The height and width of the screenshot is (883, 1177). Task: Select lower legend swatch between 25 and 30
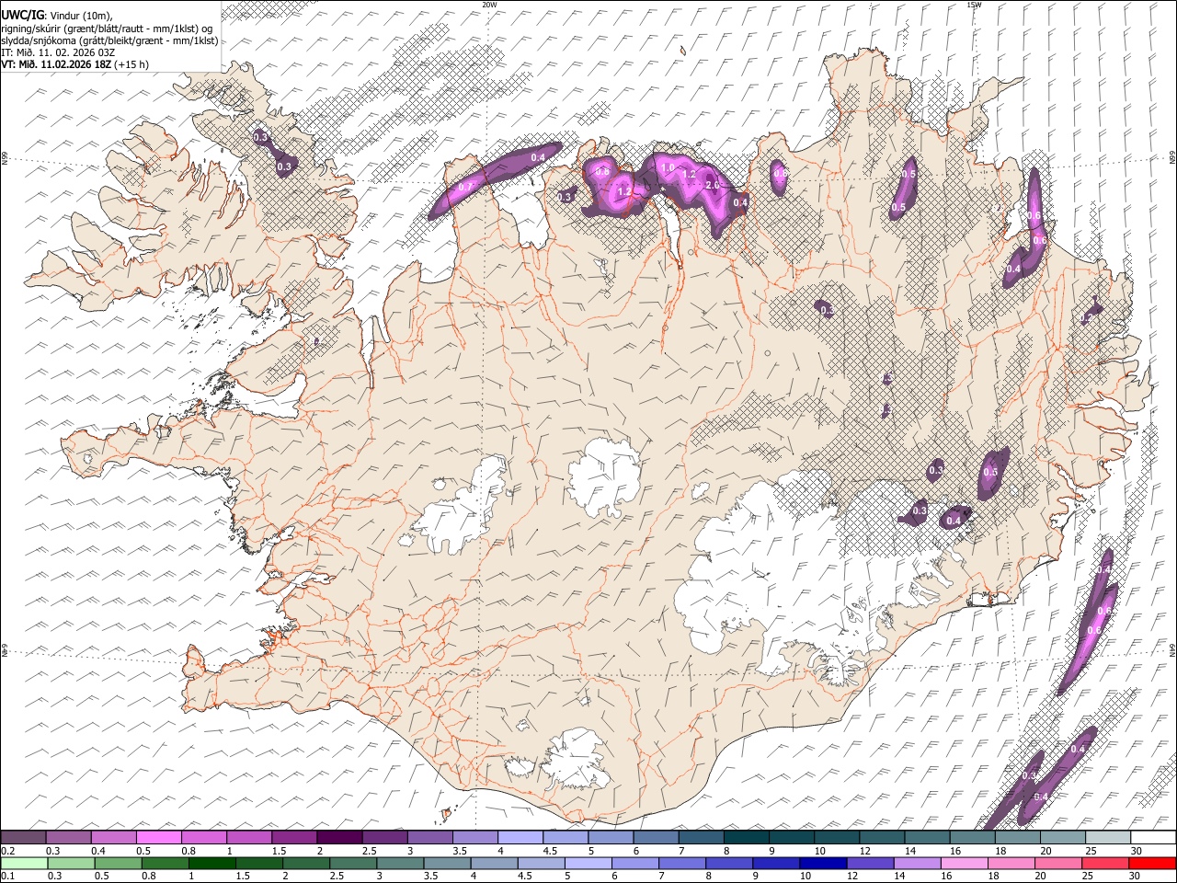pyautogui.click(x=1106, y=863)
